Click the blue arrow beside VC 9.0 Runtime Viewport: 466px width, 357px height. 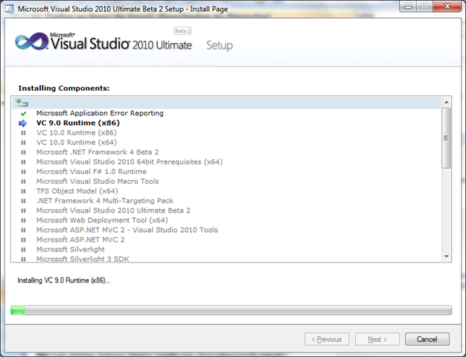(x=22, y=123)
